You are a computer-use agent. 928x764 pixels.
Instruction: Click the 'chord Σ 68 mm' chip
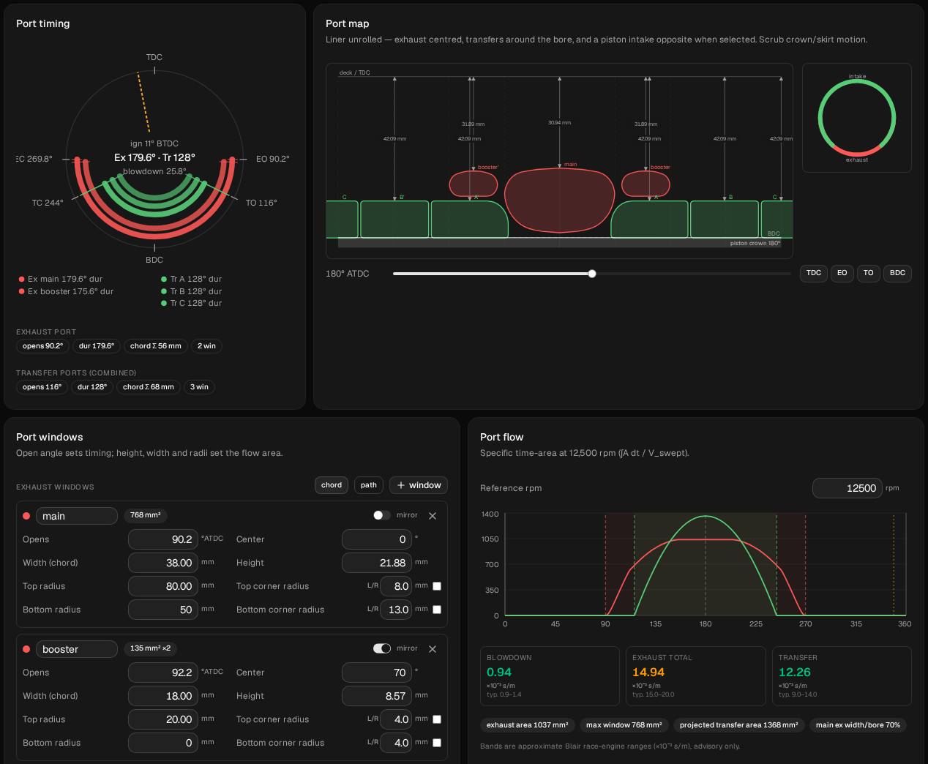pyautogui.click(x=149, y=387)
